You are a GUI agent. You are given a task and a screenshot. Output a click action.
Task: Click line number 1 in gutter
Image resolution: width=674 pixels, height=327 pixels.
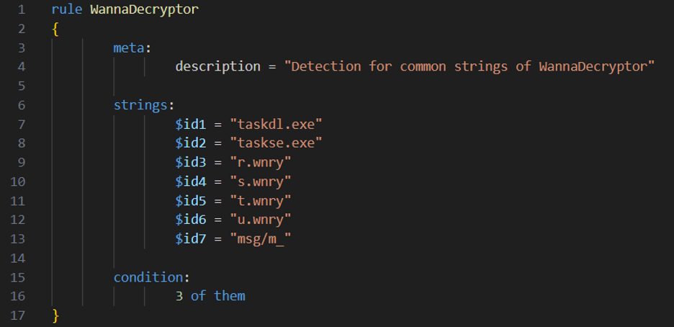[x=22, y=9]
